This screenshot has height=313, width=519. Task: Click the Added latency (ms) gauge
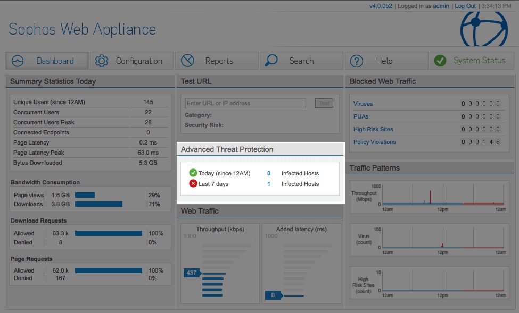pyautogui.click(x=301, y=264)
